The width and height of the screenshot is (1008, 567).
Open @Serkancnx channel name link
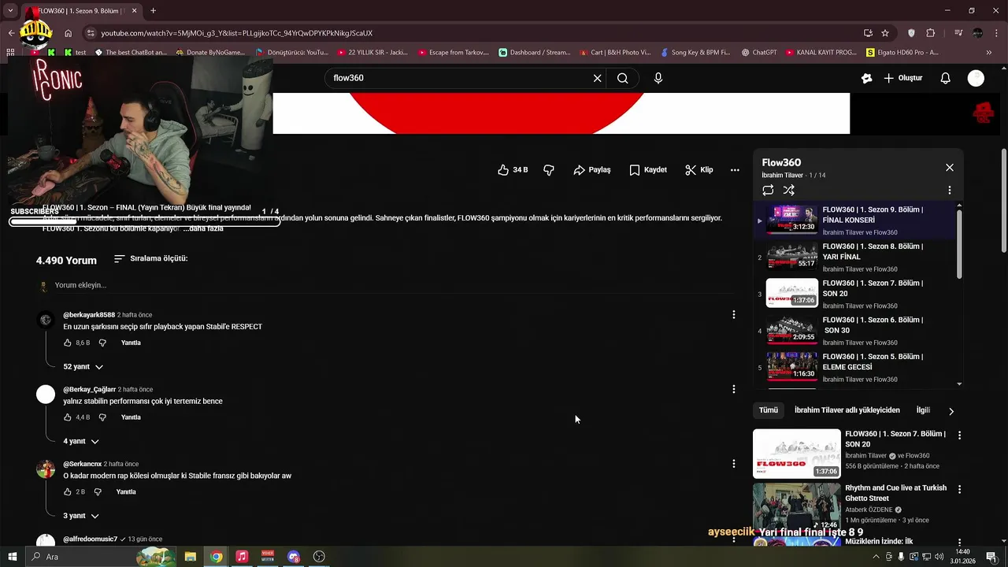pyautogui.click(x=83, y=464)
